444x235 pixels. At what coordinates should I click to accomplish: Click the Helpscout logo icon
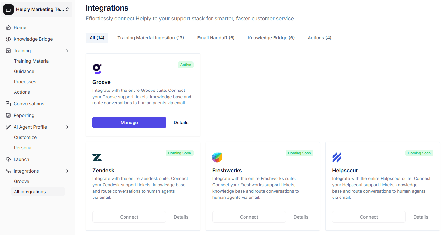(x=337, y=157)
